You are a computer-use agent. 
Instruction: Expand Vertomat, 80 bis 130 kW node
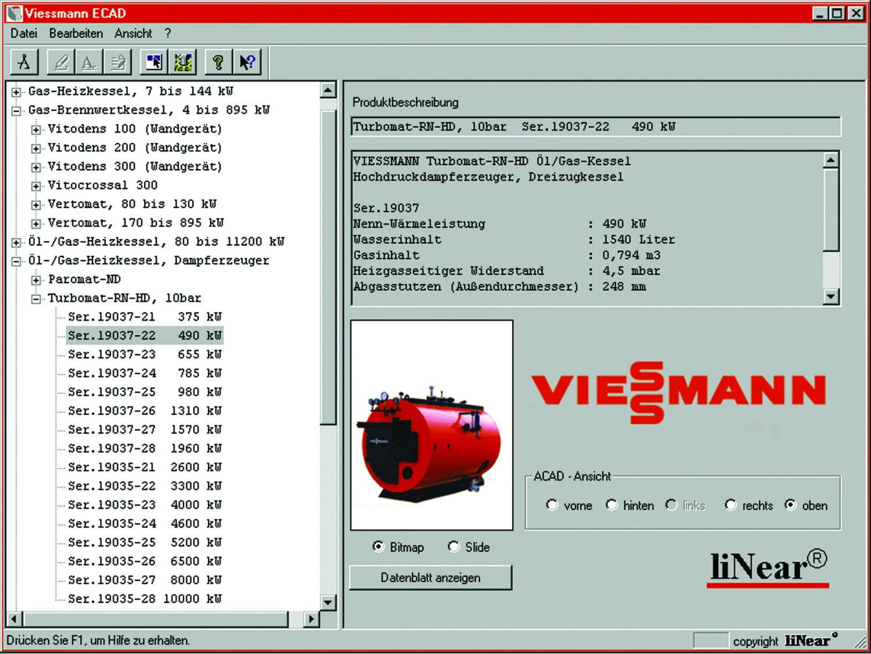[36, 205]
